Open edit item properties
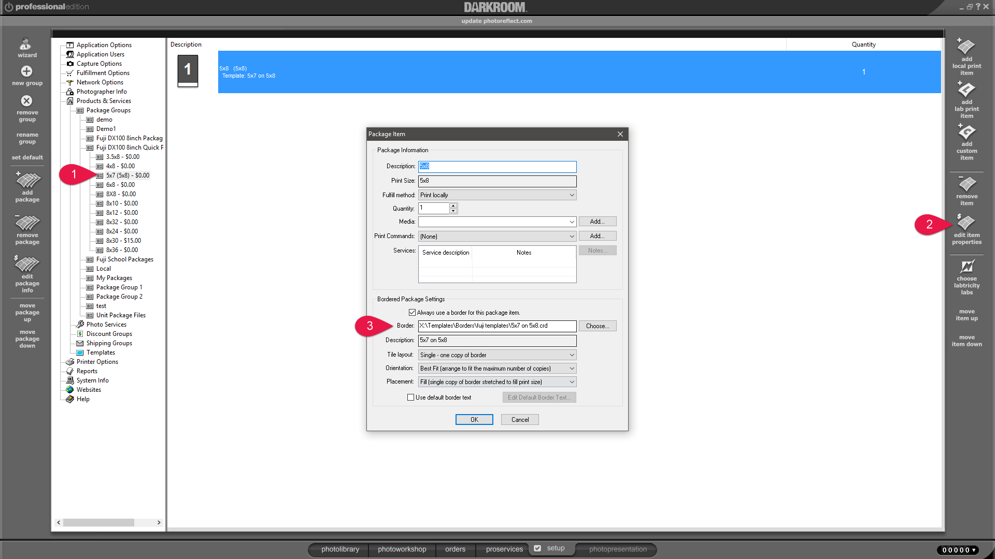 coord(966,224)
